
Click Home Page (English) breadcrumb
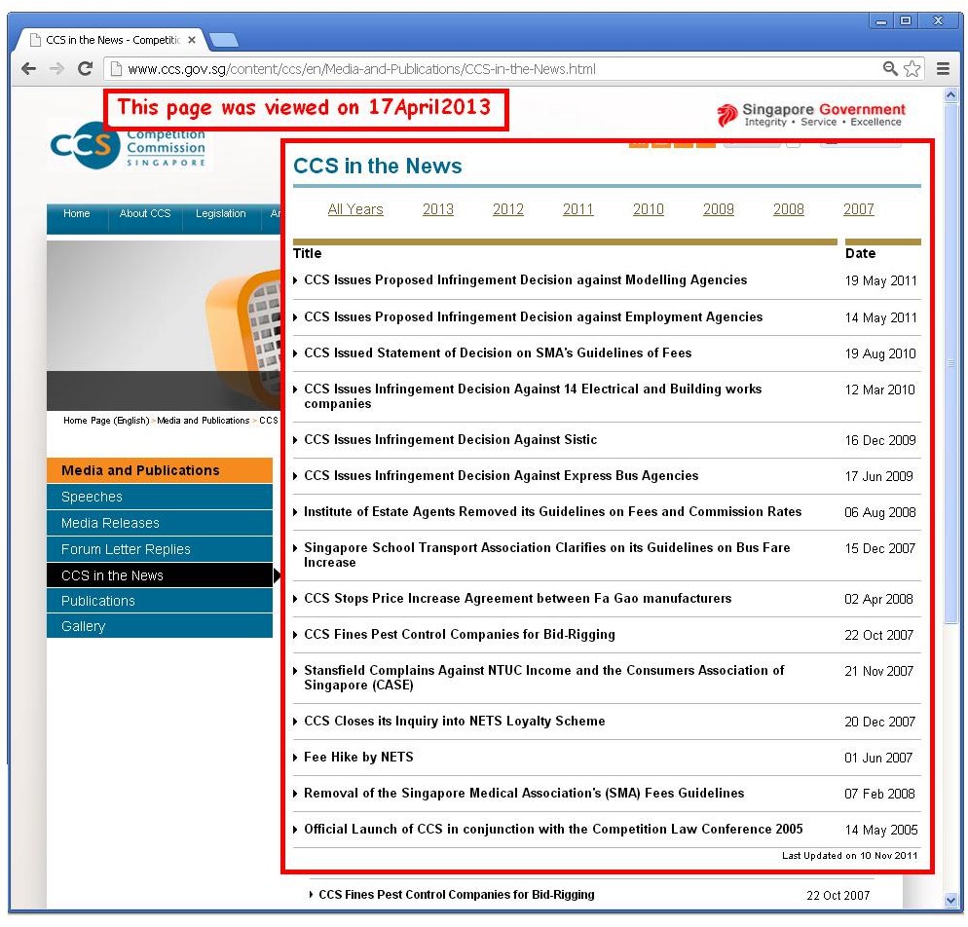(x=106, y=421)
